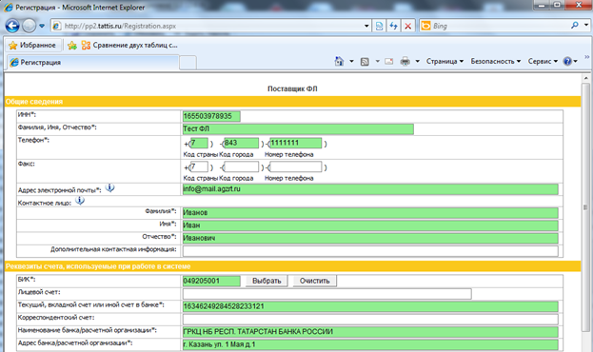The height and width of the screenshot is (352, 593).
Task: Click the Телефон country code field
Action: pos(199,143)
